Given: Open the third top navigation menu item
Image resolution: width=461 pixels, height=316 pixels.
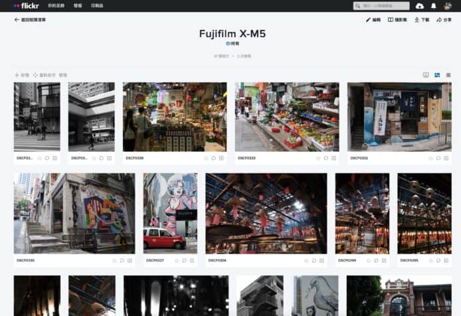Looking at the screenshot, I should click(97, 5).
